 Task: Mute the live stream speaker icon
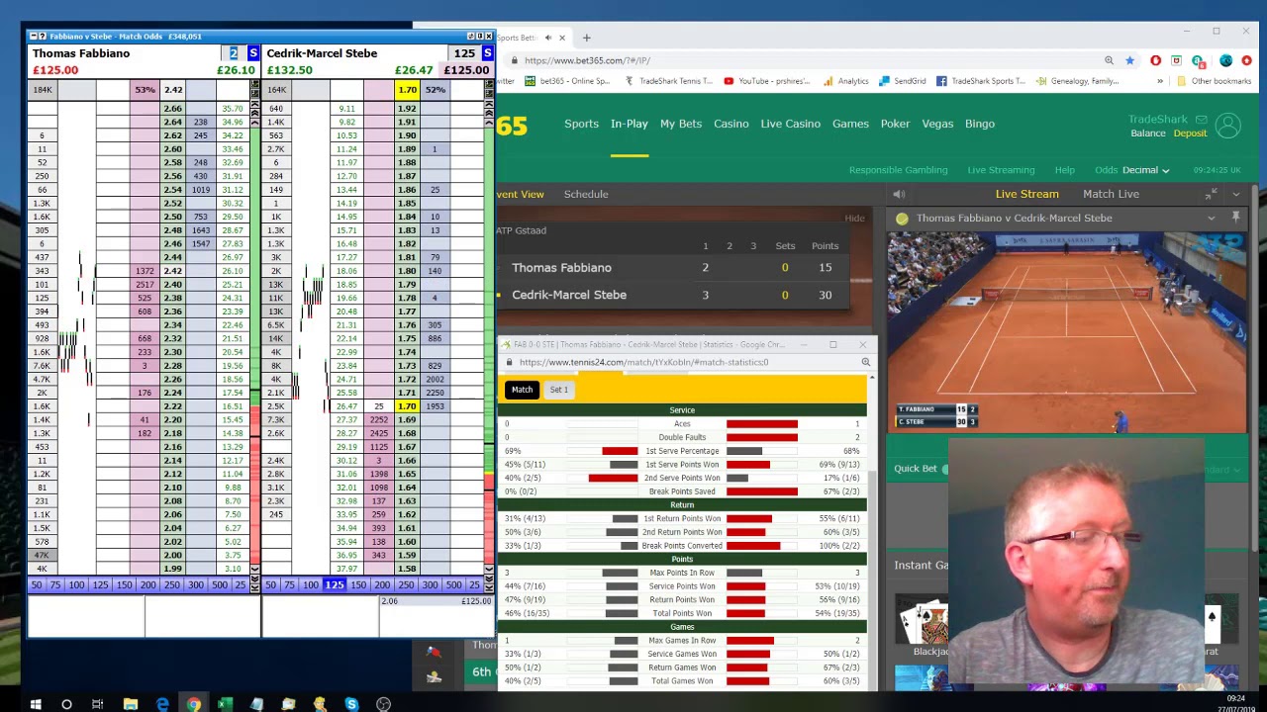pyautogui.click(x=899, y=194)
